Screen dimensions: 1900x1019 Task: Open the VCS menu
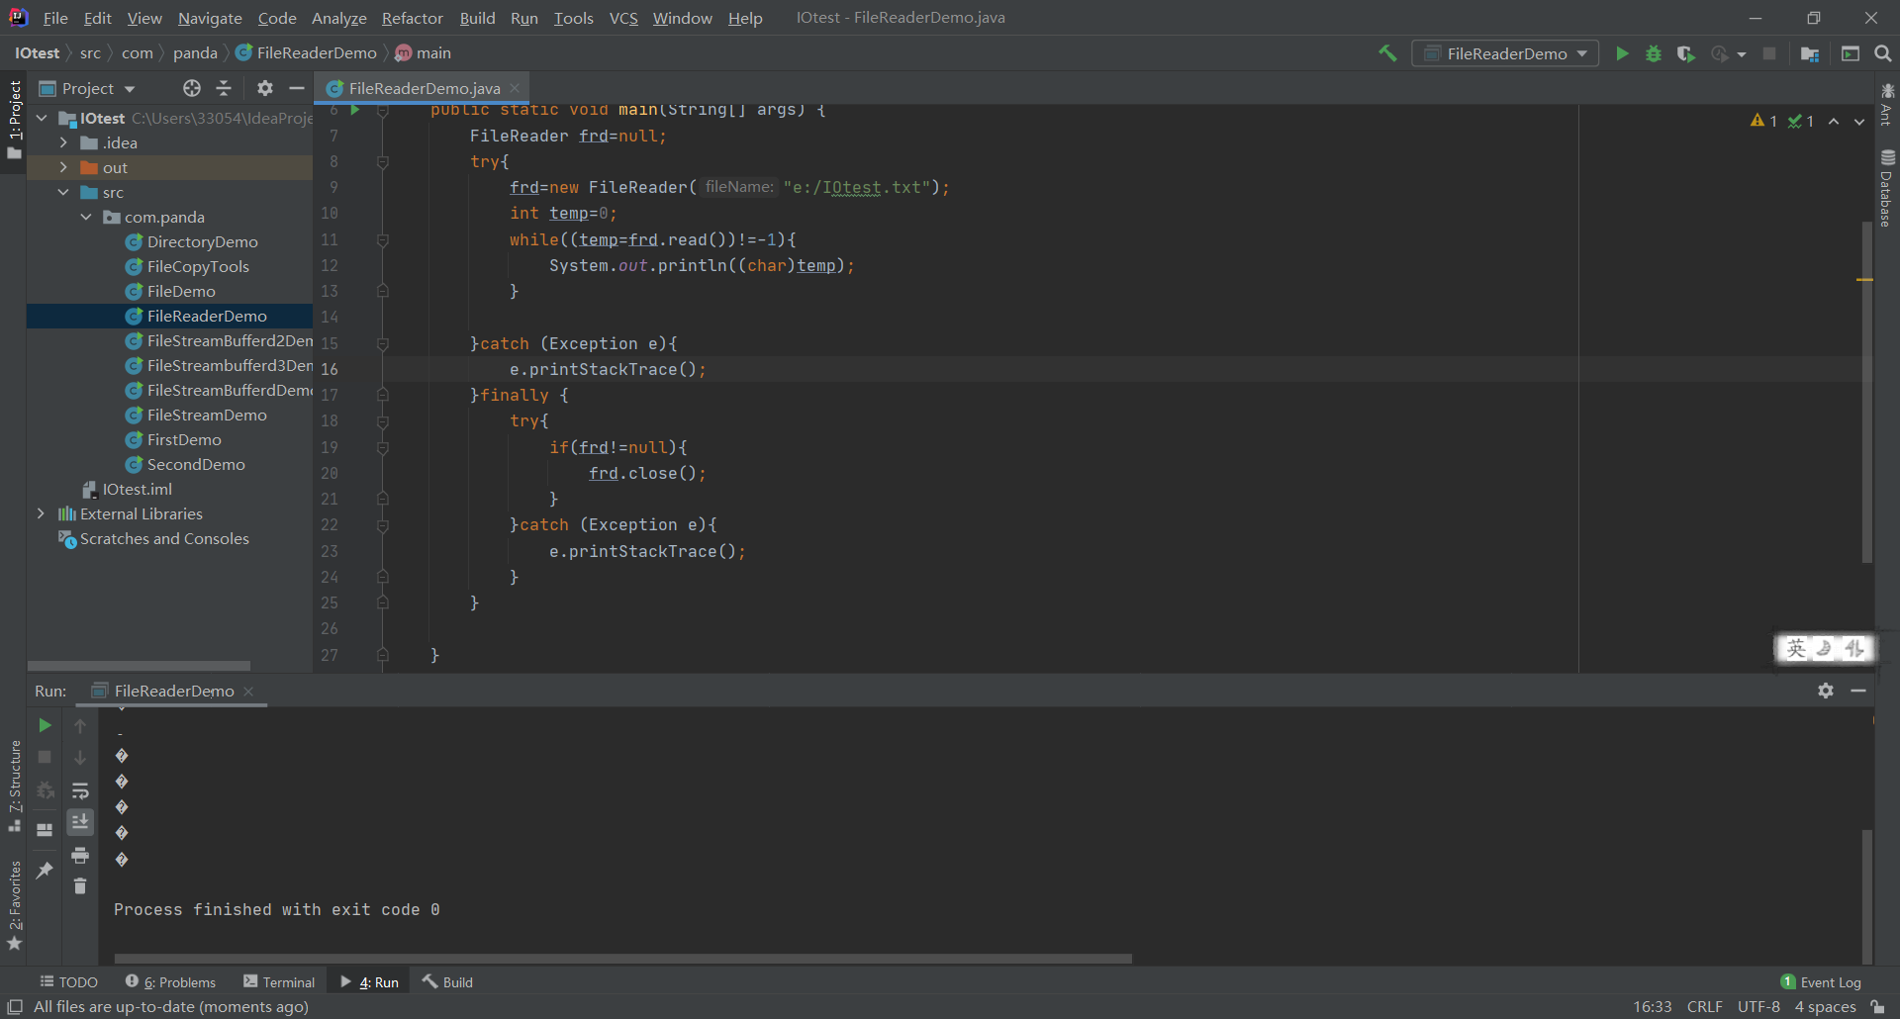(623, 18)
